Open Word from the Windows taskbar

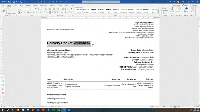(64, 110)
